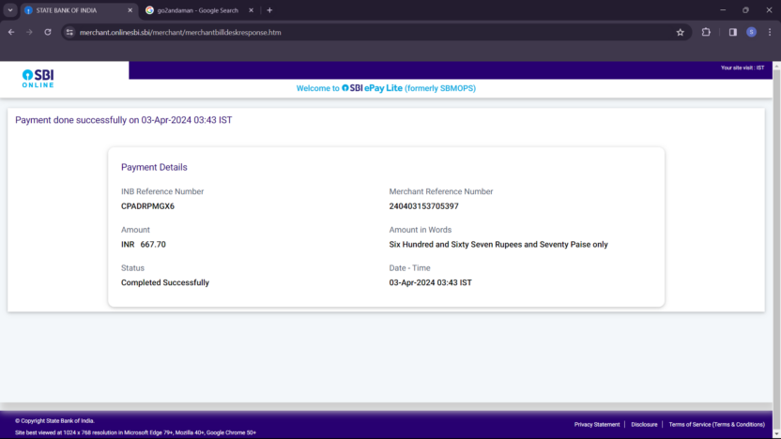Close the STATE BANK OF INDIA tab
Viewport: 781px width, 439px height.
point(130,10)
